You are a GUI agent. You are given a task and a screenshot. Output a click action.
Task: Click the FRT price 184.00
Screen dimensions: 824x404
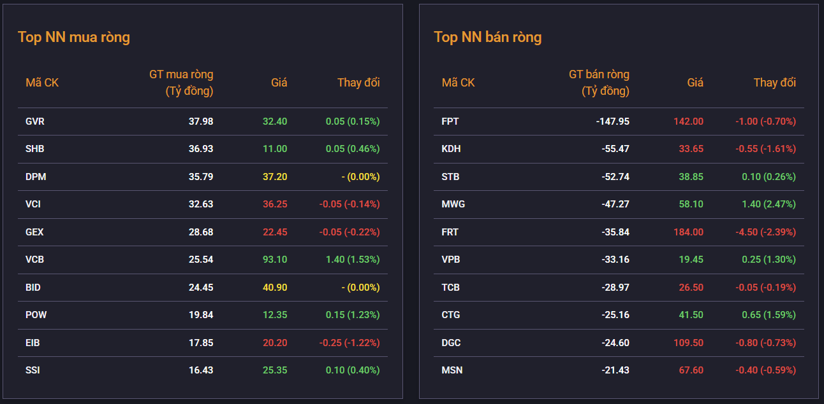[x=688, y=232]
